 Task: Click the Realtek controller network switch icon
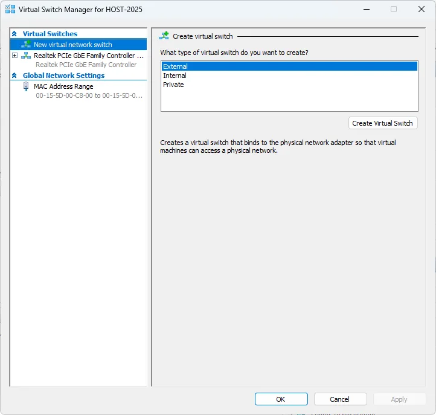pos(26,56)
